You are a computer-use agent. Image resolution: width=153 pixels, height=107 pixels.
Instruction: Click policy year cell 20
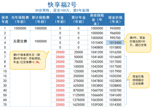5,81
